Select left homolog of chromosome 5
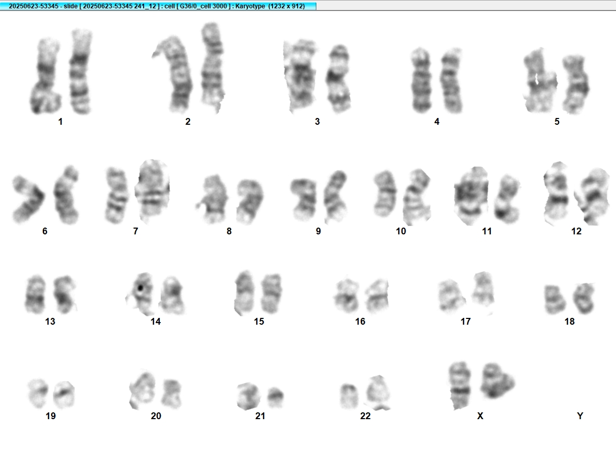The image size is (616, 463). pyautogui.click(x=540, y=80)
